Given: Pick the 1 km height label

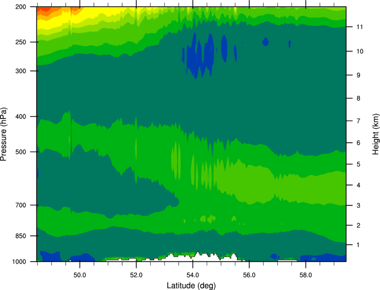Looking at the screenshot, I should (x=358, y=245).
